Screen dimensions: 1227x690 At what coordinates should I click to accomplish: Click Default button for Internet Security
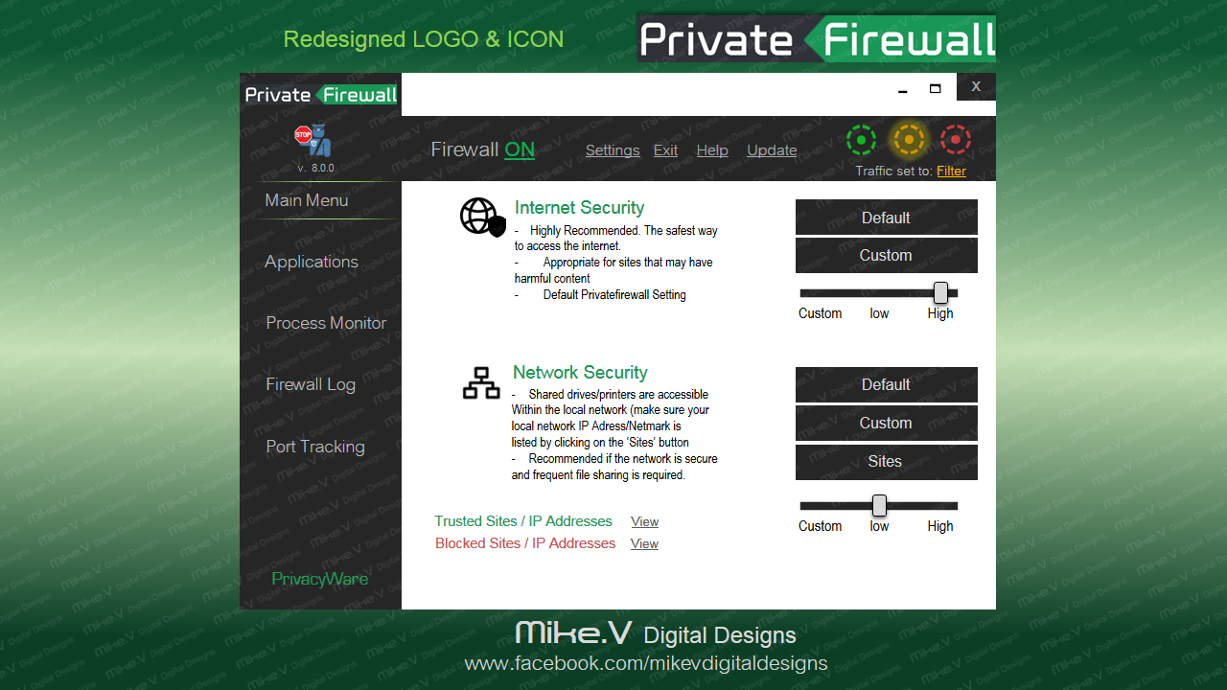pyautogui.click(x=887, y=218)
